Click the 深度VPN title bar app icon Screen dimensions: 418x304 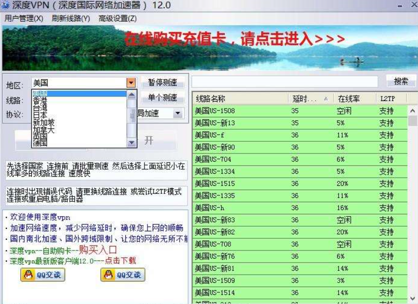[6, 5]
